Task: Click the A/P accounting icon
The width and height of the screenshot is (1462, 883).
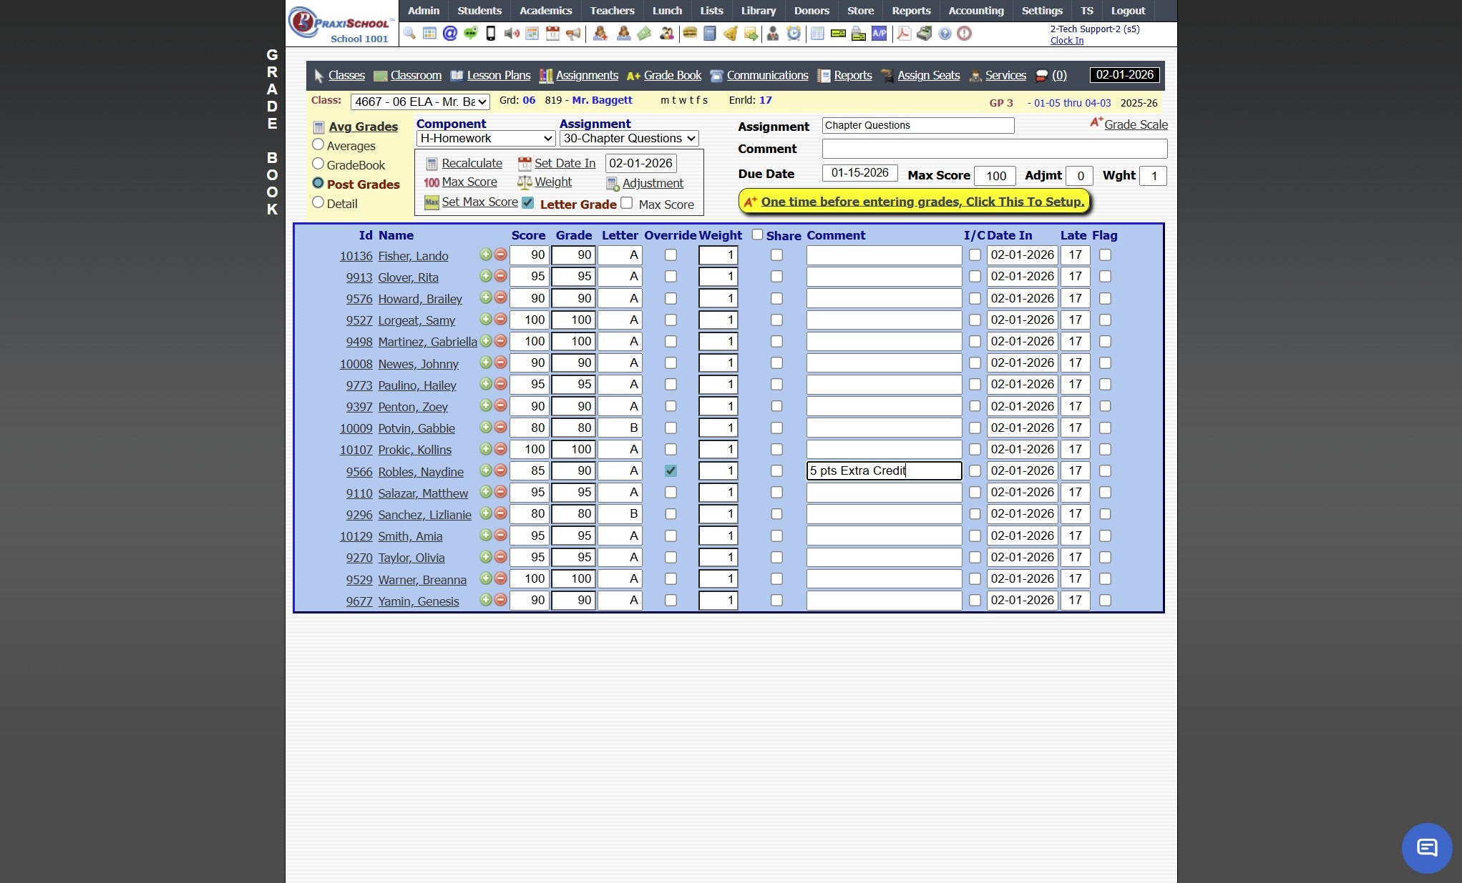Action: coord(879,34)
